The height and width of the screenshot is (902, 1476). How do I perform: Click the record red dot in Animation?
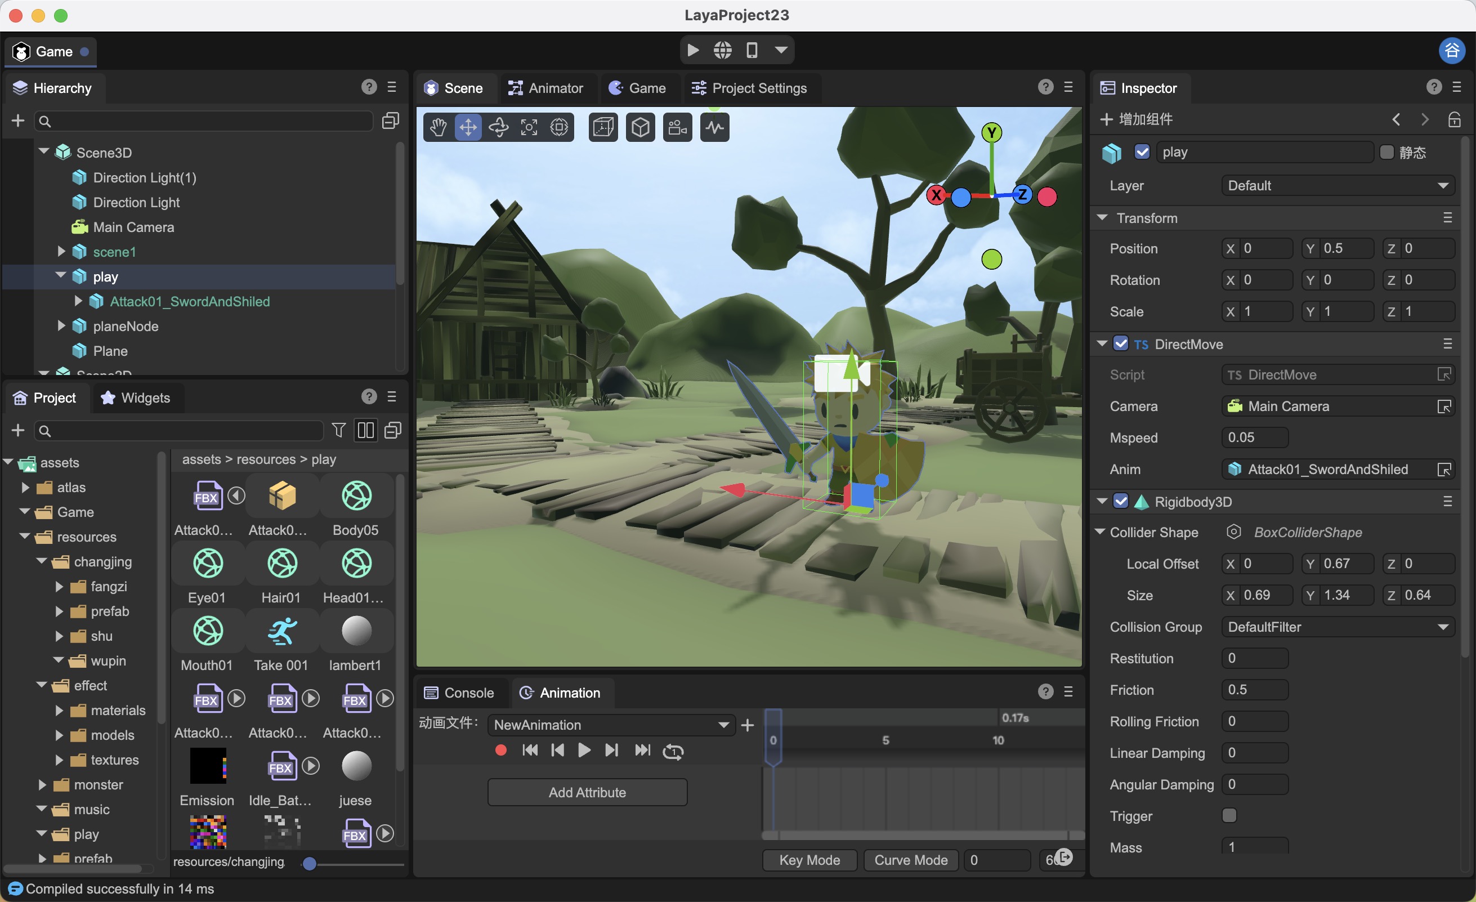pyautogui.click(x=502, y=751)
